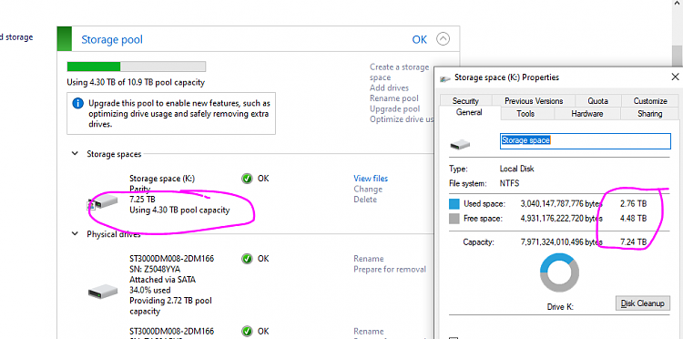Click Add drives link

(389, 87)
